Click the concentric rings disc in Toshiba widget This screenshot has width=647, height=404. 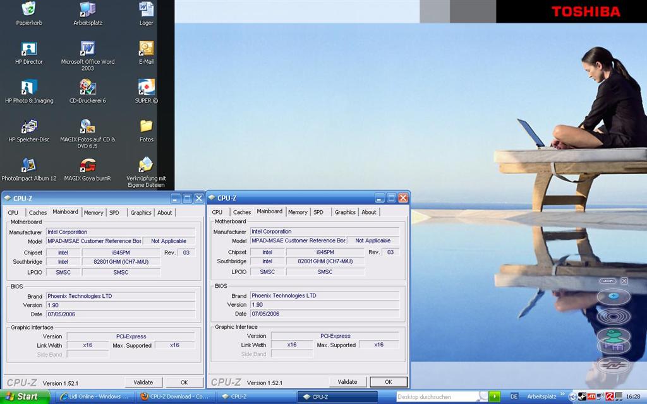(614, 317)
